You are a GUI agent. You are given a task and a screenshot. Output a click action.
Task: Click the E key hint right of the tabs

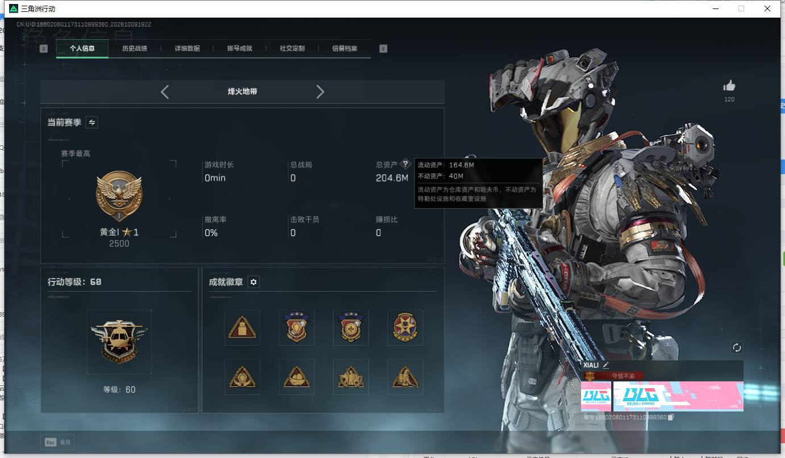pos(383,49)
